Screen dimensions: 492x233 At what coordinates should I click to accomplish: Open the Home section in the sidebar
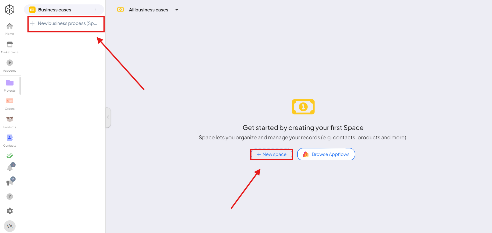[x=10, y=29]
